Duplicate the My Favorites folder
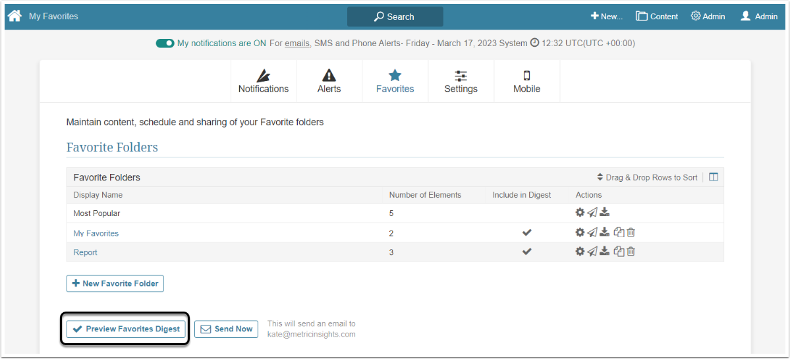The height and width of the screenshot is (359, 790). tap(619, 233)
